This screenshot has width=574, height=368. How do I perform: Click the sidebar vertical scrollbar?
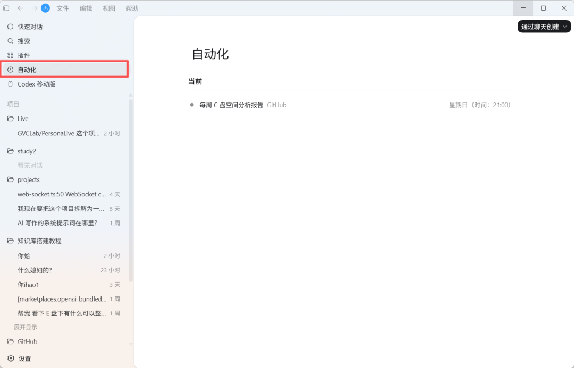coord(131,190)
